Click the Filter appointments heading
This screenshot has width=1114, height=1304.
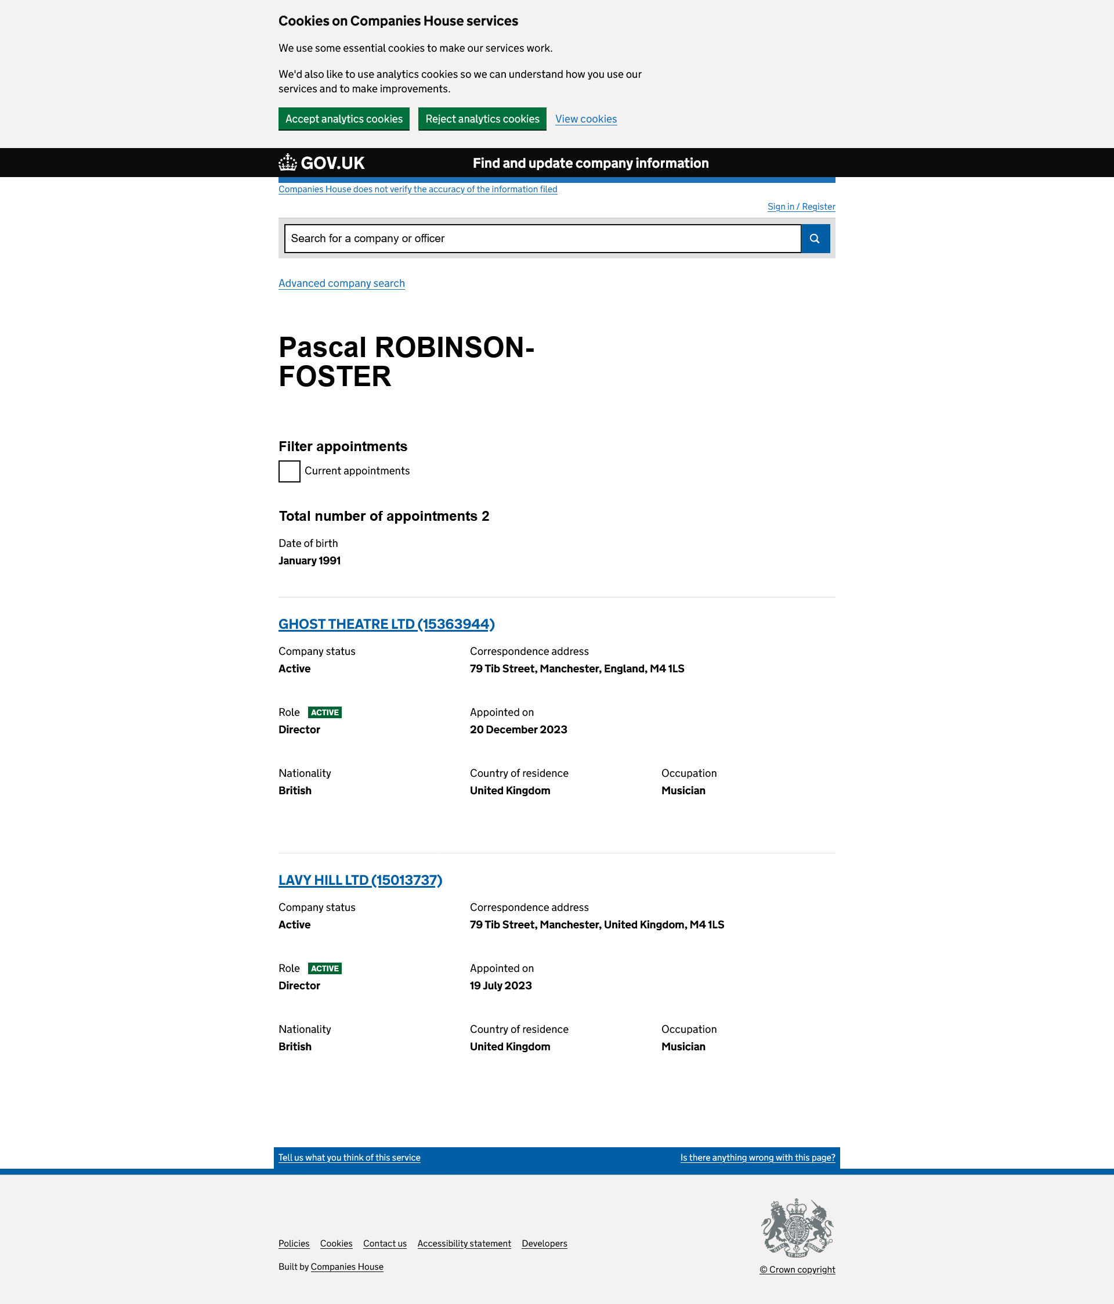[x=343, y=446]
